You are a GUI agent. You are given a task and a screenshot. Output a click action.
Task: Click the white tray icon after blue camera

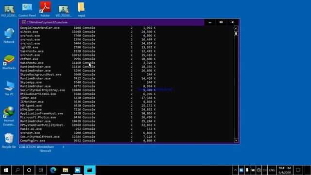coord(247,170)
